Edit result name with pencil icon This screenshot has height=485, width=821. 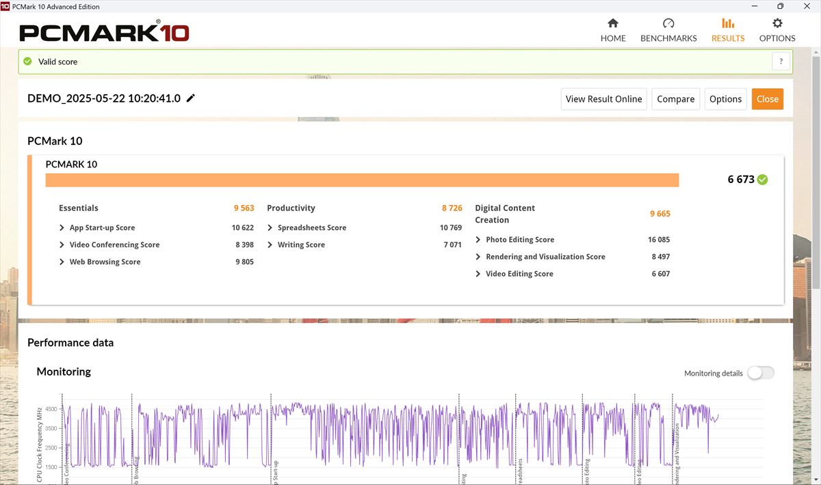pos(190,98)
